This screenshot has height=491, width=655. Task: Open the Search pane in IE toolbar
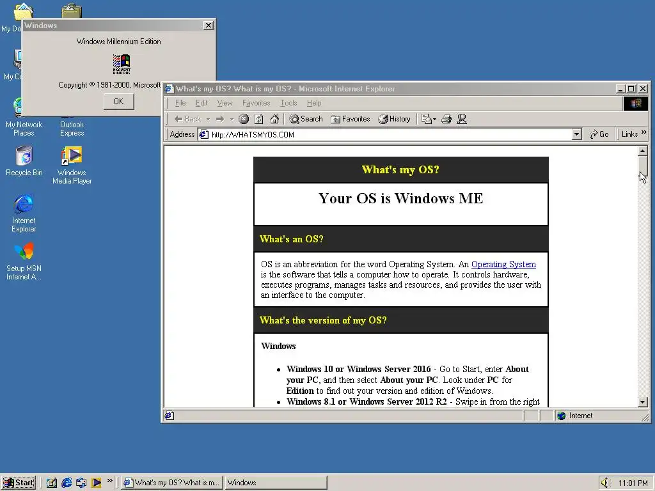306,119
